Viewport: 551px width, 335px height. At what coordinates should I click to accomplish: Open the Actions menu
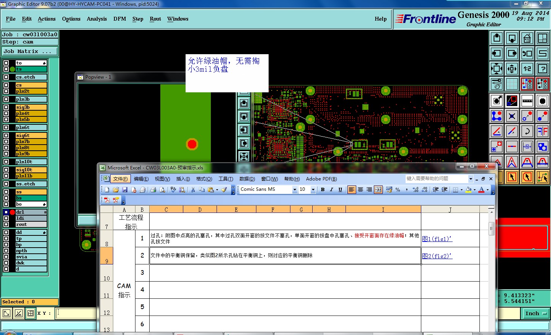pos(47,19)
